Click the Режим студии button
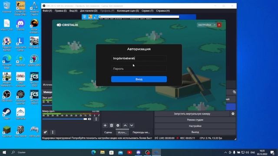The height and width of the screenshot is (156, 278). (x=195, y=120)
